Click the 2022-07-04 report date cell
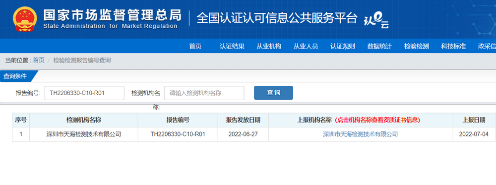This screenshot has height=185, width=496. coord(474,134)
